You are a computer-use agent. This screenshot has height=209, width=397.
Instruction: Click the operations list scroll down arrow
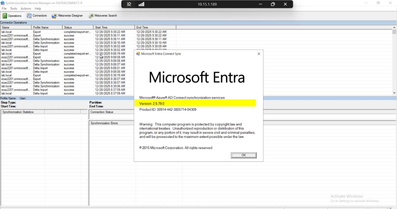click(394, 93)
